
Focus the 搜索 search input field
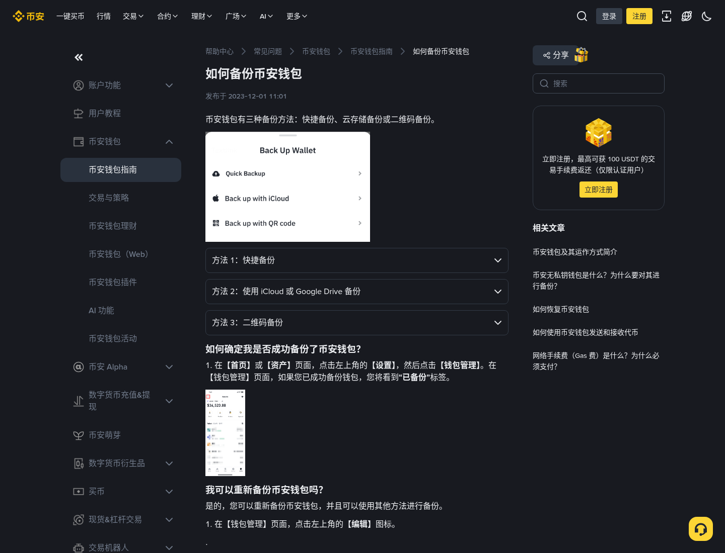click(x=599, y=83)
